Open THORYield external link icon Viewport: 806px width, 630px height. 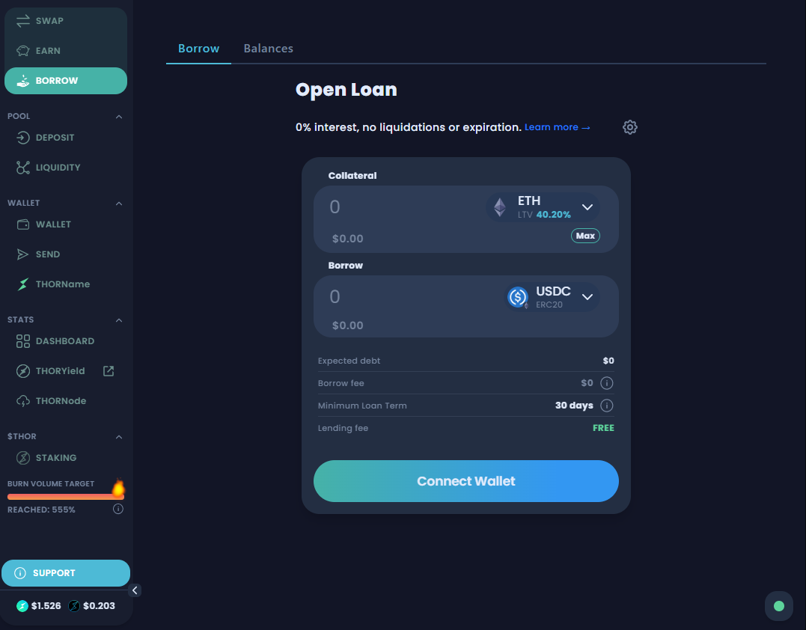click(x=109, y=371)
